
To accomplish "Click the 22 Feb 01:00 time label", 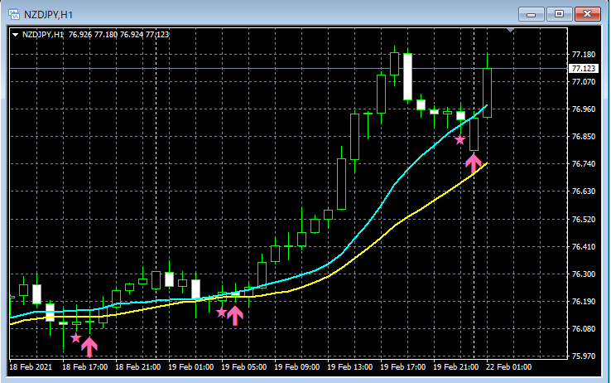I will 509,367.
